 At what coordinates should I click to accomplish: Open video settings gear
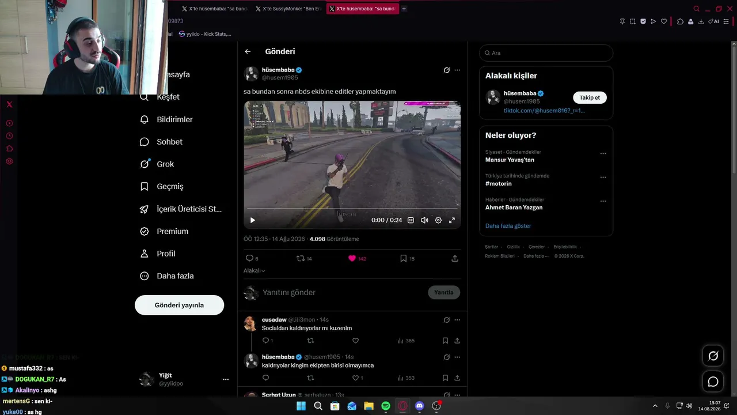438,220
